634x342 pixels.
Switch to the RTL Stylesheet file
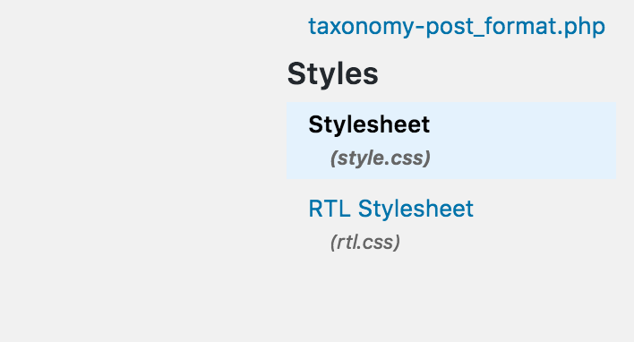pos(390,209)
